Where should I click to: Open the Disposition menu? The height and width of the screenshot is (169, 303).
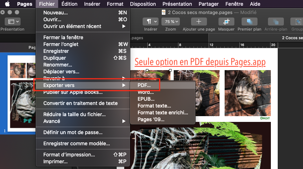143,4
